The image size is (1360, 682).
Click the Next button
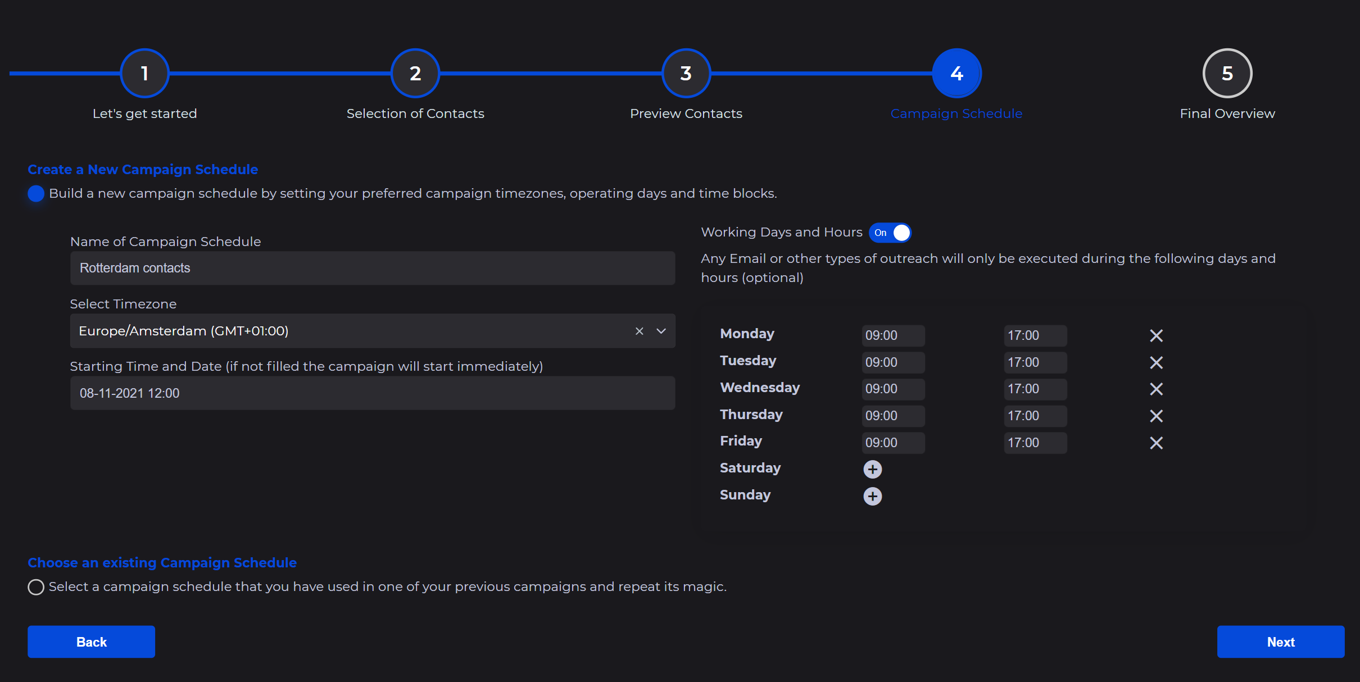point(1280,642)
